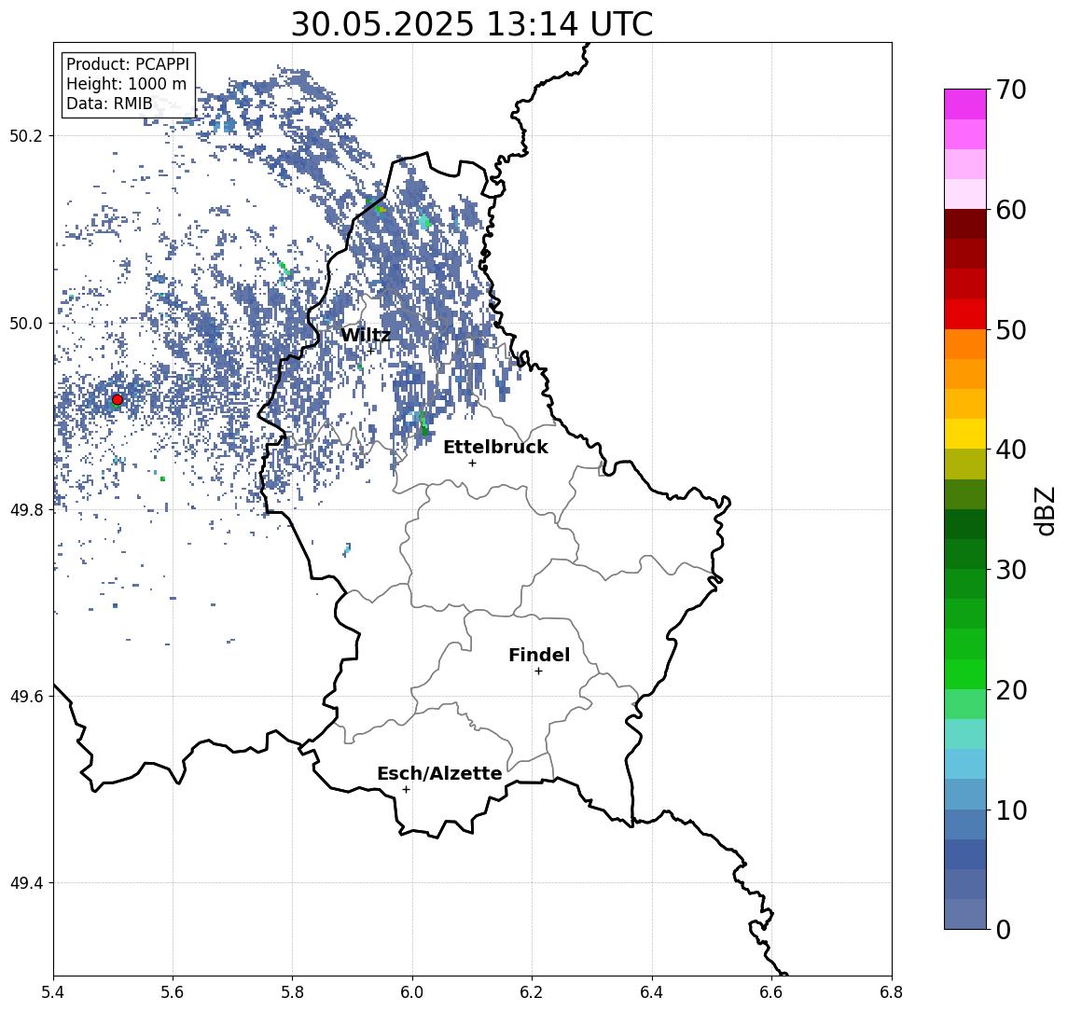Click the 6.4 longitude tick label

pyautogui.click(x=652, y=992)
